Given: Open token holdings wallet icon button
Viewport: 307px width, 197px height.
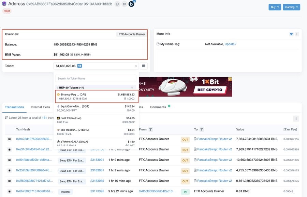Looking at the screenshot, I should click(x=144, y=66).
